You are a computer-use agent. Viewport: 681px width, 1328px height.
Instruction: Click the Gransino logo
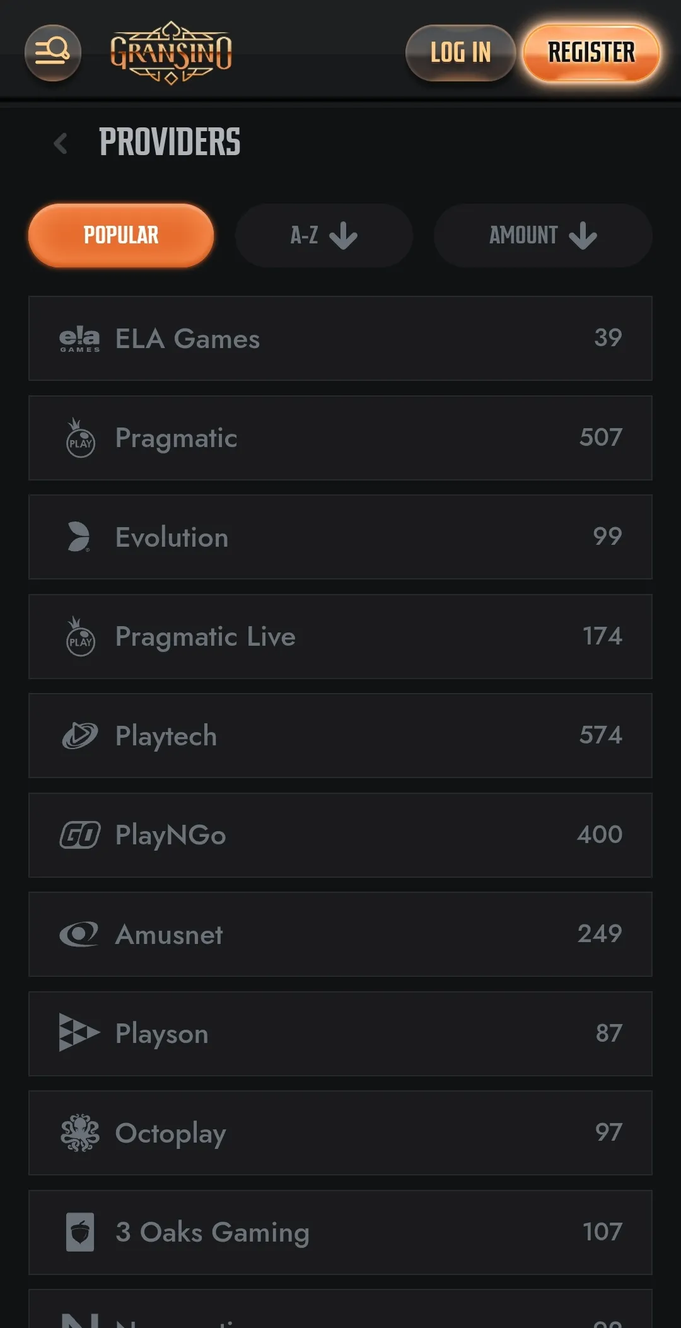point(171,53)
